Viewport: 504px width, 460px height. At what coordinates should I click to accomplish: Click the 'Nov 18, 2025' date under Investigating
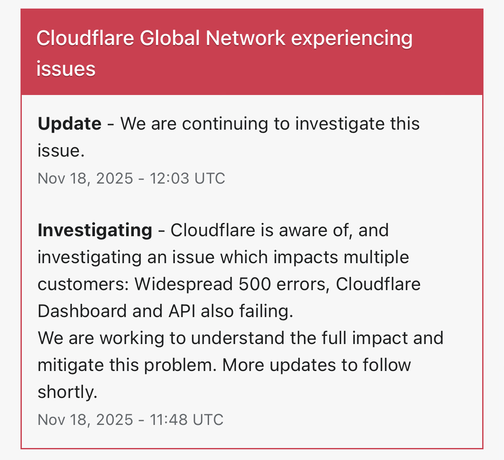[x=85, y=420]
